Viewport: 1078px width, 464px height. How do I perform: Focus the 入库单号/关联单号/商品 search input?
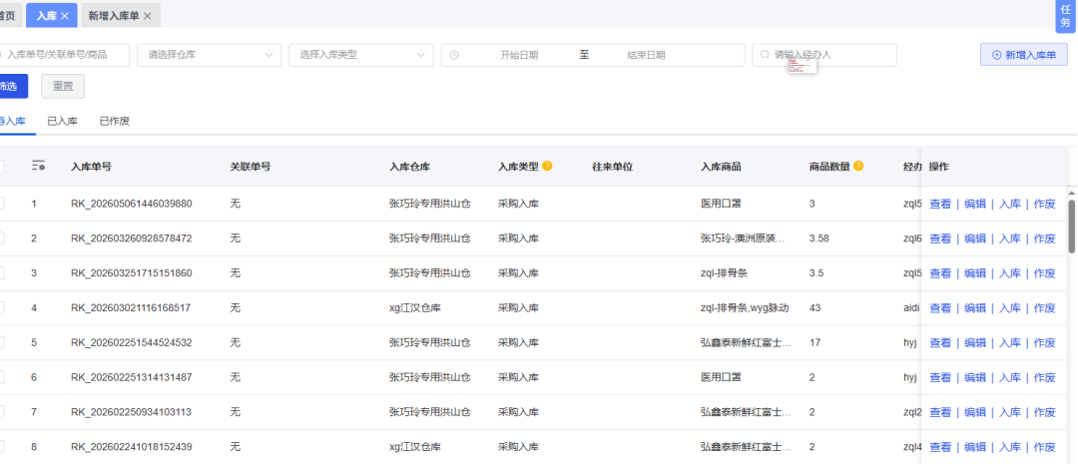pos(65,55)
